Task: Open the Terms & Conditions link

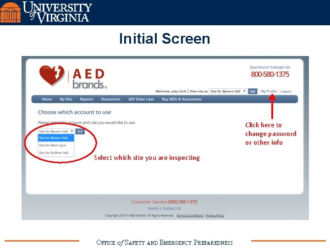Action: click(x=190, y=215)
